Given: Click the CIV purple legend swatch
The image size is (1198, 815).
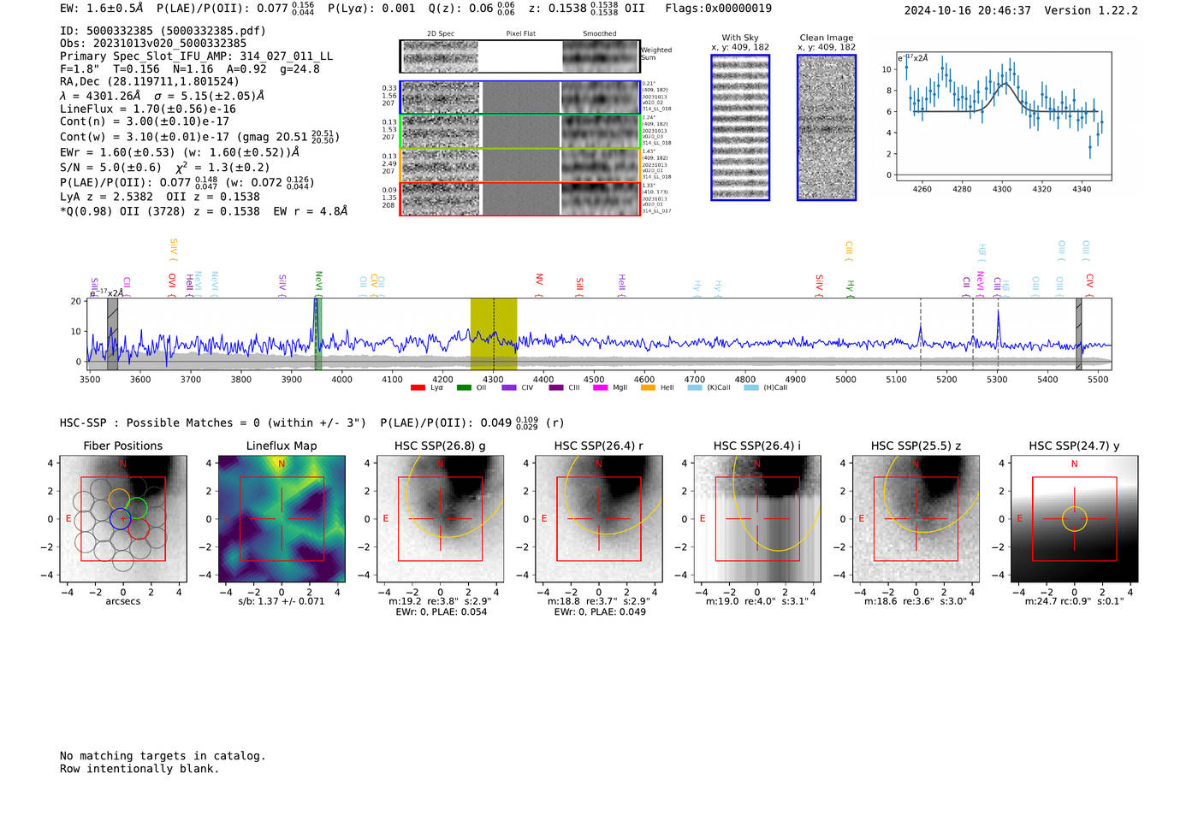Looking at the screenshot, I should point(509,387).
